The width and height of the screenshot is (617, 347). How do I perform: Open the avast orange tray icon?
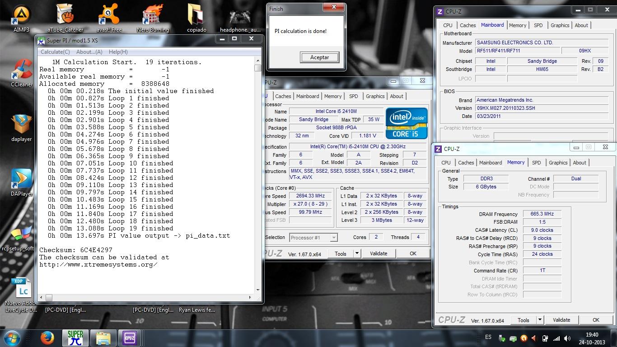click(524, 338)
